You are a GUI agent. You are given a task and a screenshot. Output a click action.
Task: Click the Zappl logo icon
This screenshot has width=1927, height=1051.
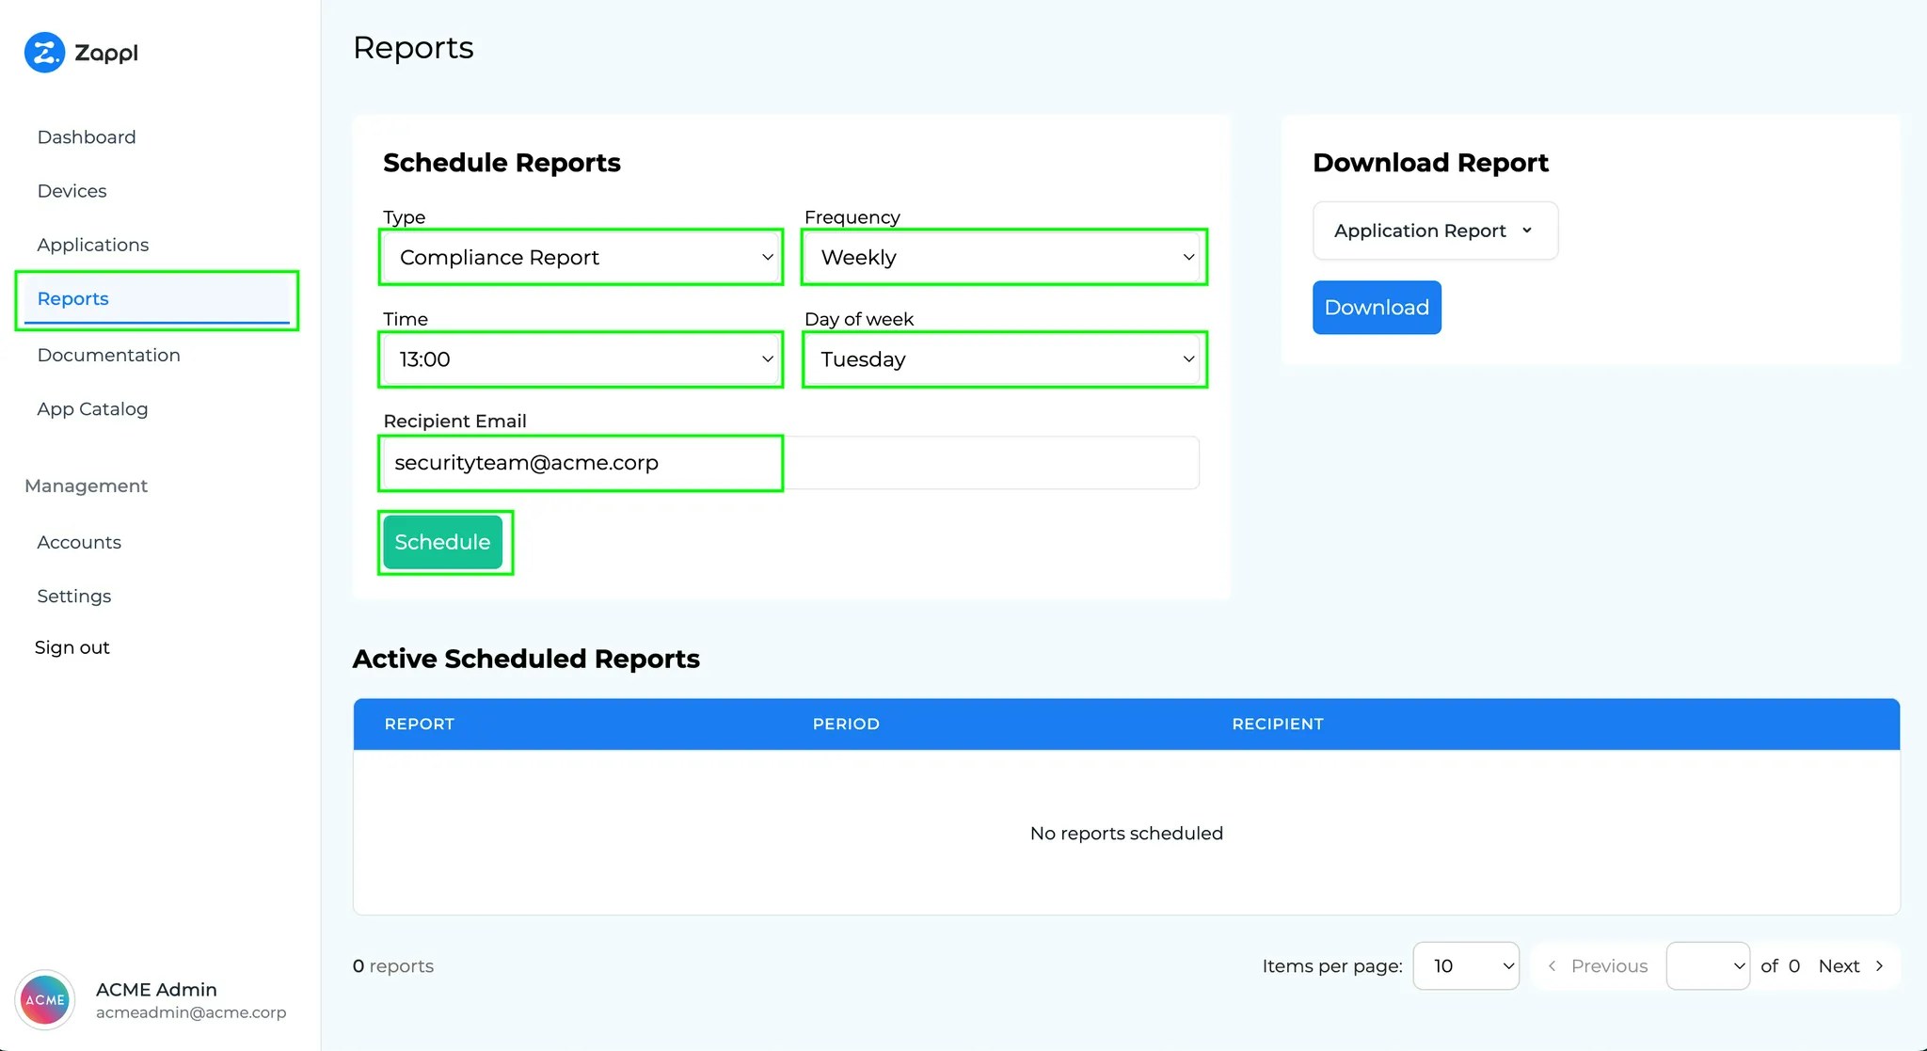click(44, 53)
